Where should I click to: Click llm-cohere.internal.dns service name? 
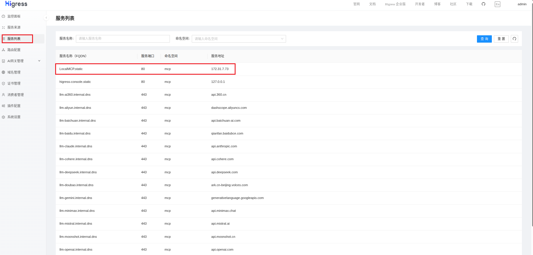coord(76,159)
